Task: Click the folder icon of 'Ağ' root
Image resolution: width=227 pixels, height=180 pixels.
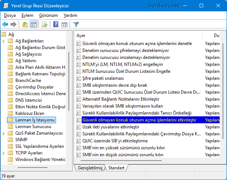Action: (3, 34)
